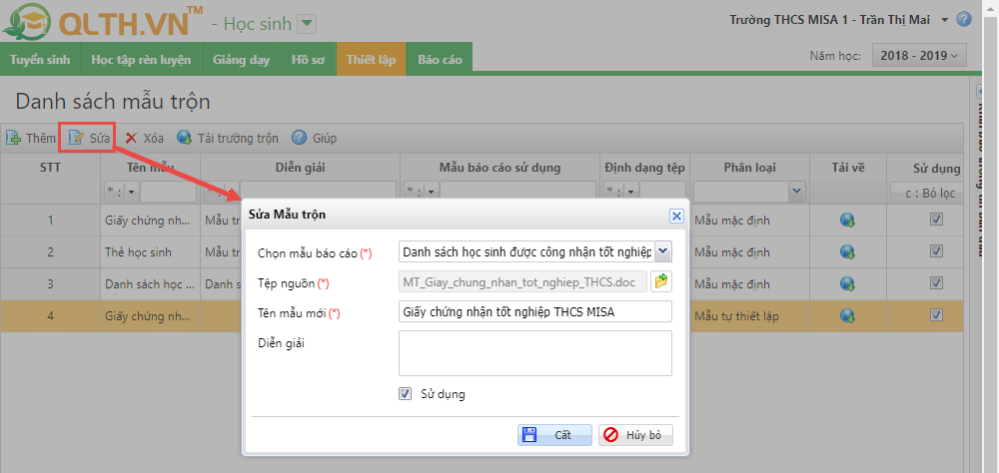Viewport: 999px width, 473px height.
Task: Open Phân loại filter dropdown
Action: (796, 191)
